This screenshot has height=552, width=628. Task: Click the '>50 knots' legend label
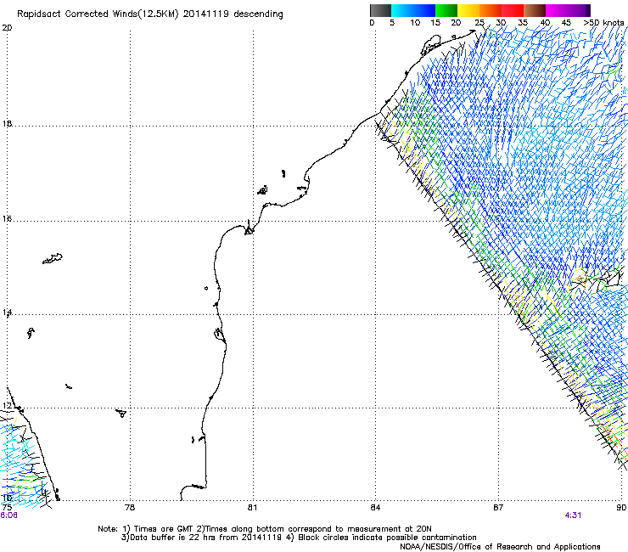coord(603,23)
